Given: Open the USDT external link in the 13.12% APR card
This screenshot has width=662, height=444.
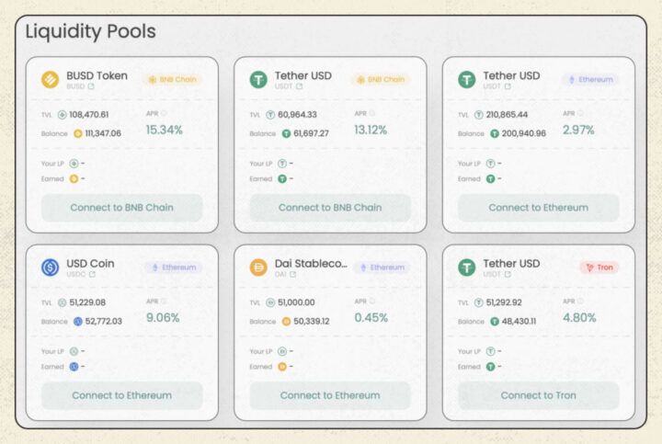Looking at the screenshot, I should 300,86.
